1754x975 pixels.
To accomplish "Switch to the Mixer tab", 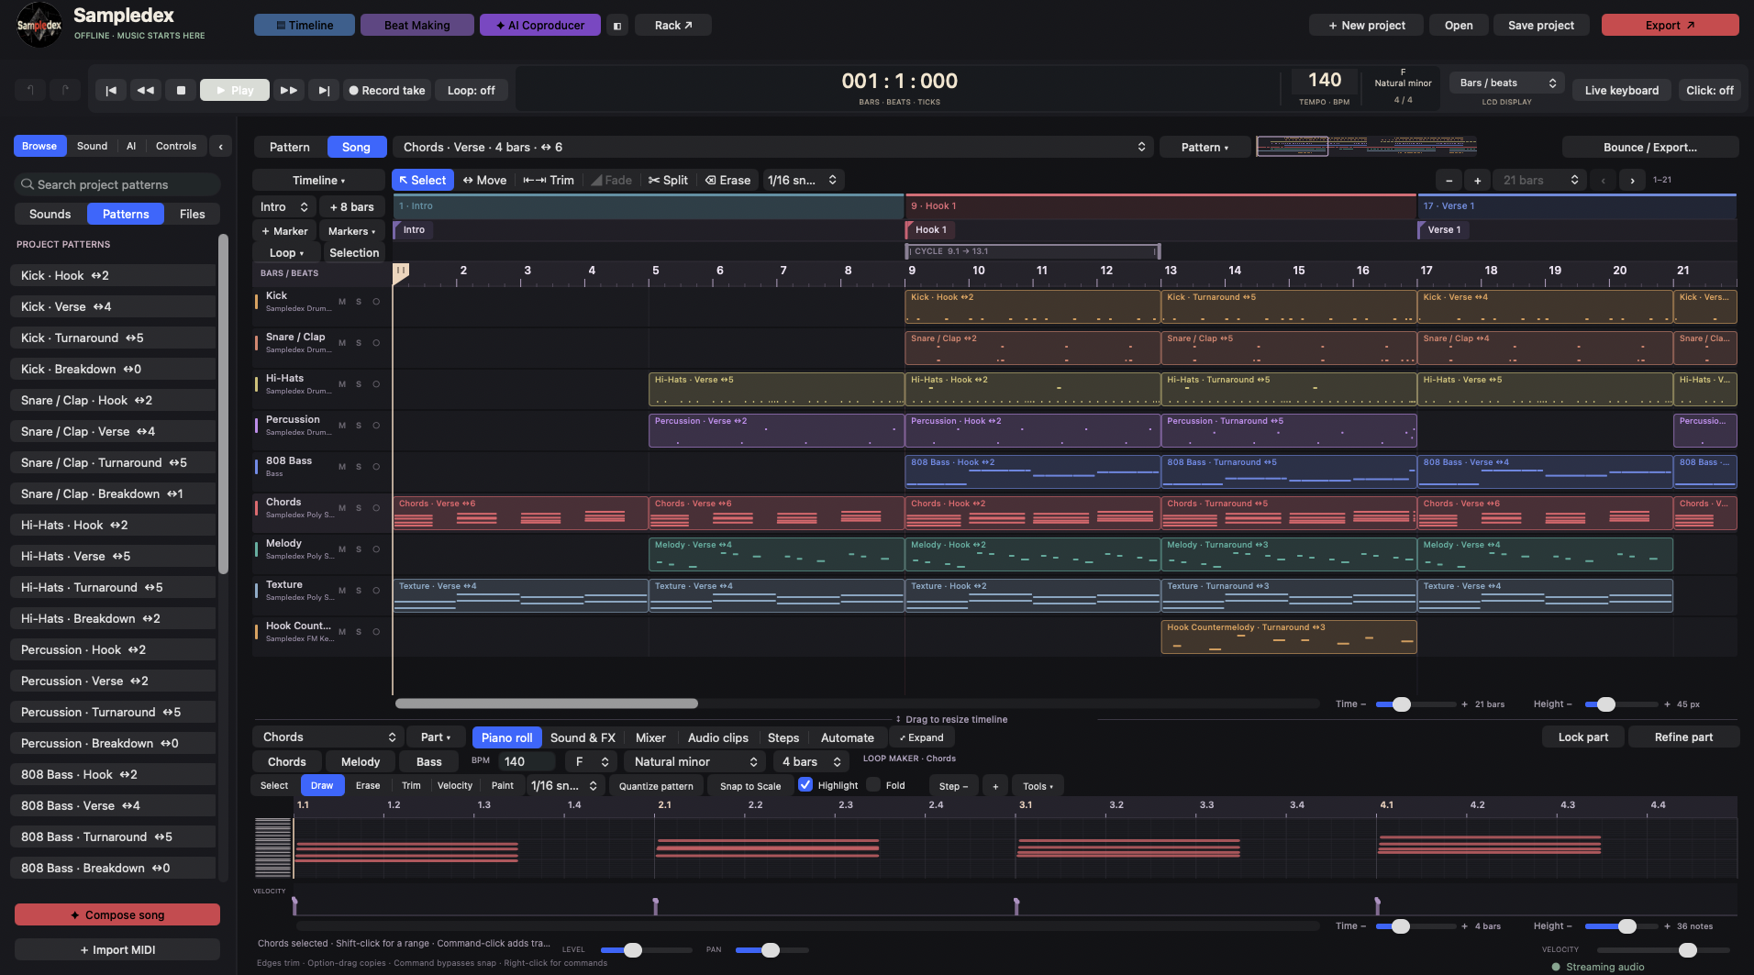I will (x=650, y=737).
